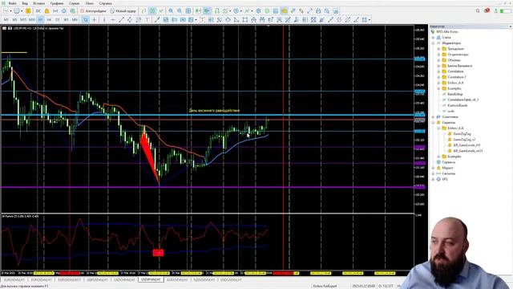Select the CorrelationTable_v6_1 indicator
This screenshot has width=513, height=289.
[x=463, y=100]
